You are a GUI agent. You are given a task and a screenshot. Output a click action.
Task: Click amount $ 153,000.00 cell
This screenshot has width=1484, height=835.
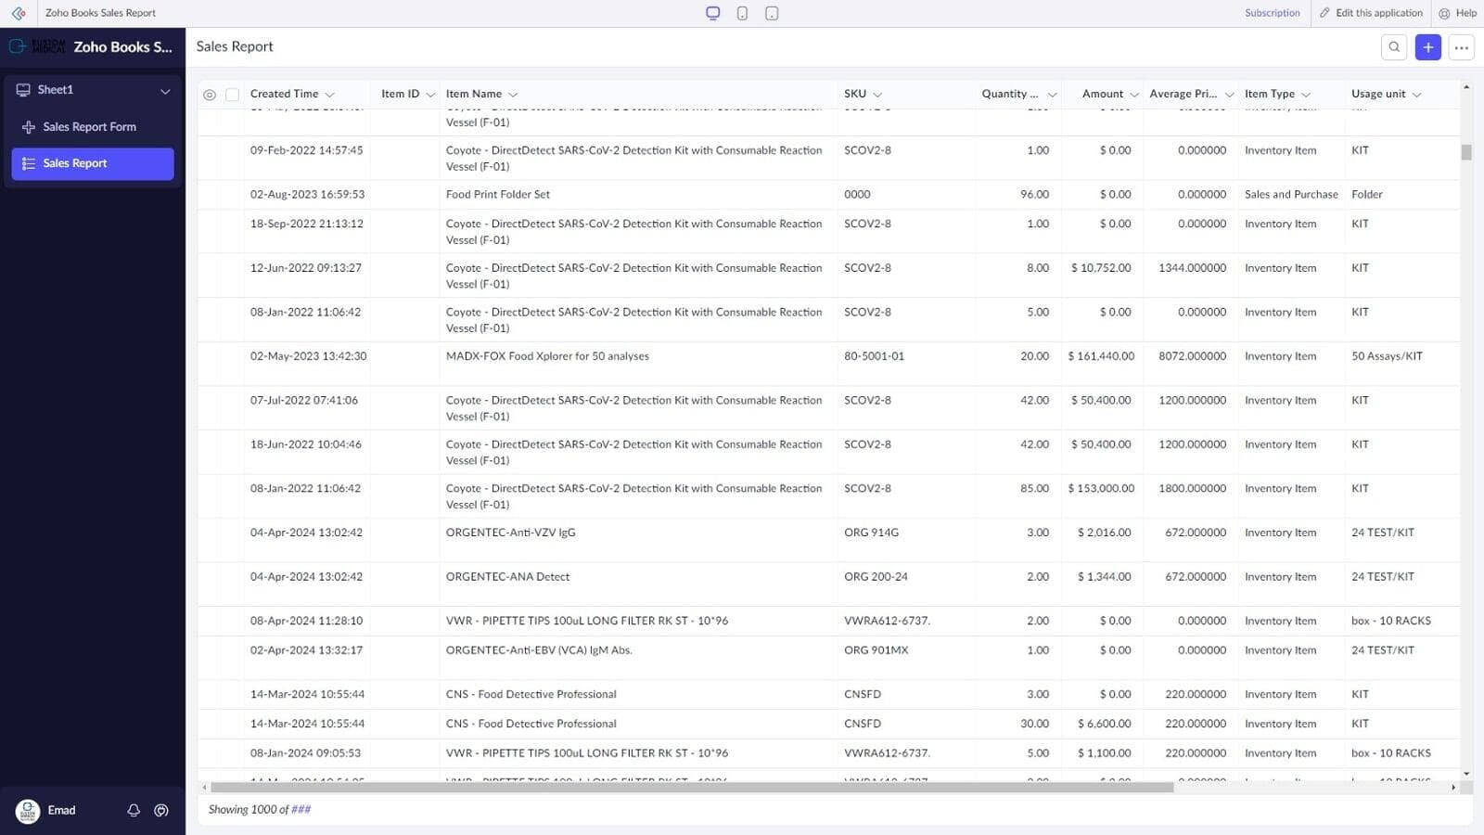pos(1101,489)
